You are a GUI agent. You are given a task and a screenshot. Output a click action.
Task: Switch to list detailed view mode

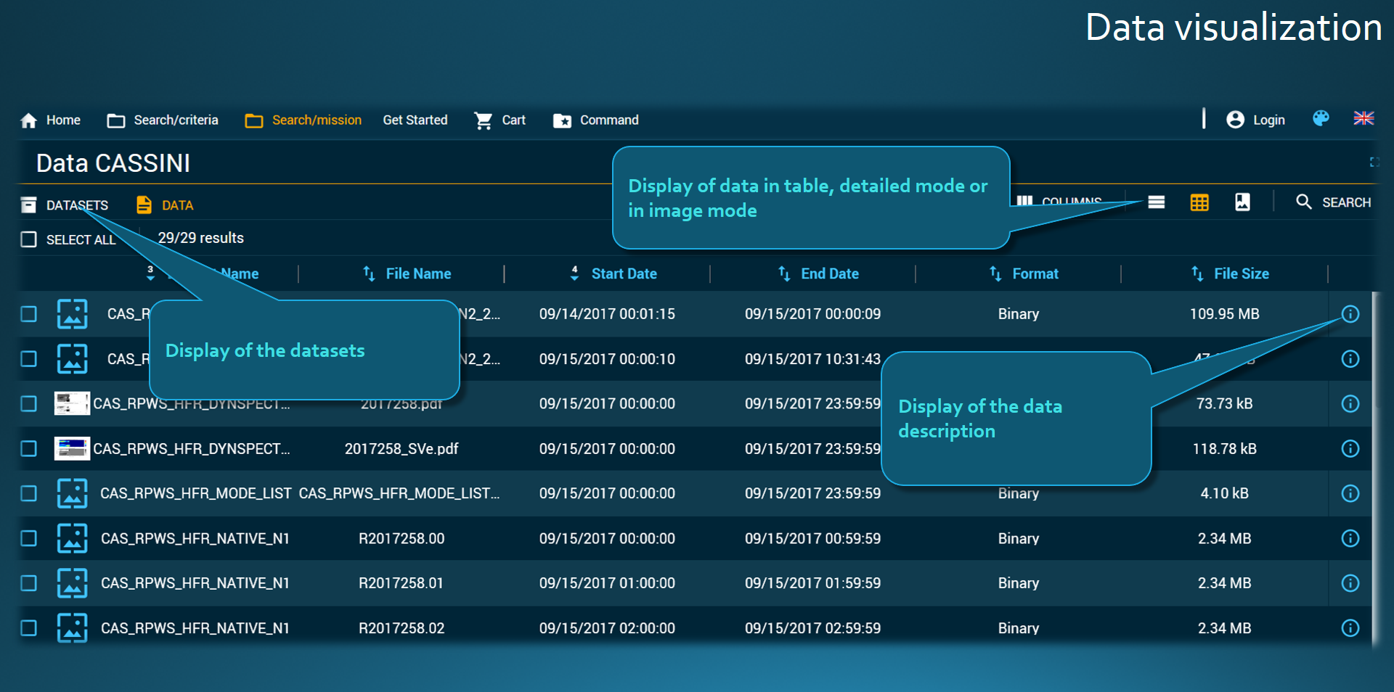1157,202
